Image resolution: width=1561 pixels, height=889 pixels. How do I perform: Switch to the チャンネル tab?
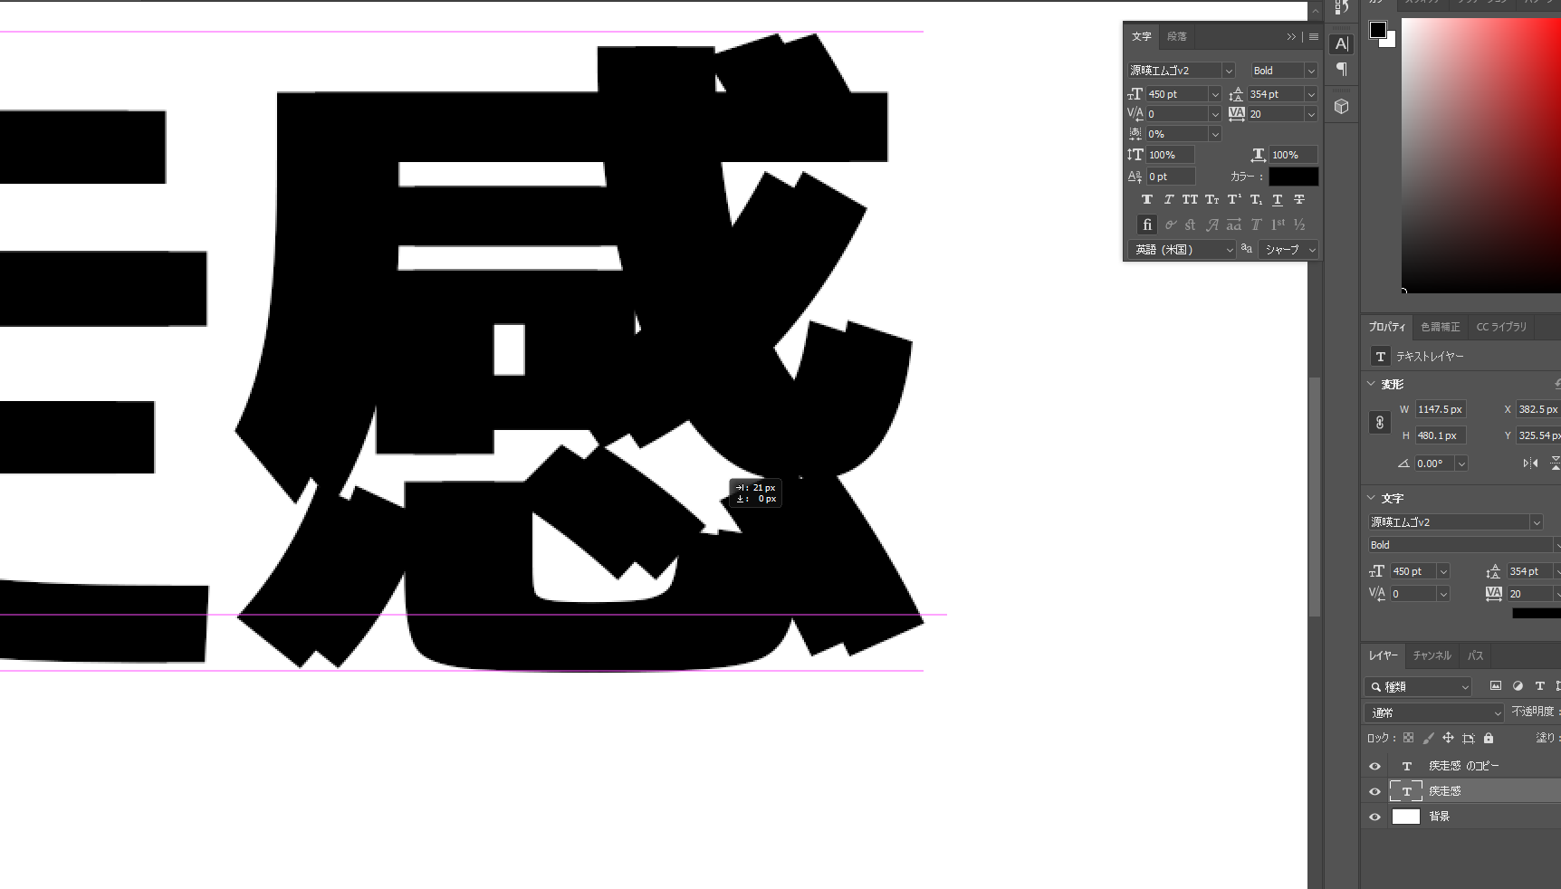point(1432,655)
